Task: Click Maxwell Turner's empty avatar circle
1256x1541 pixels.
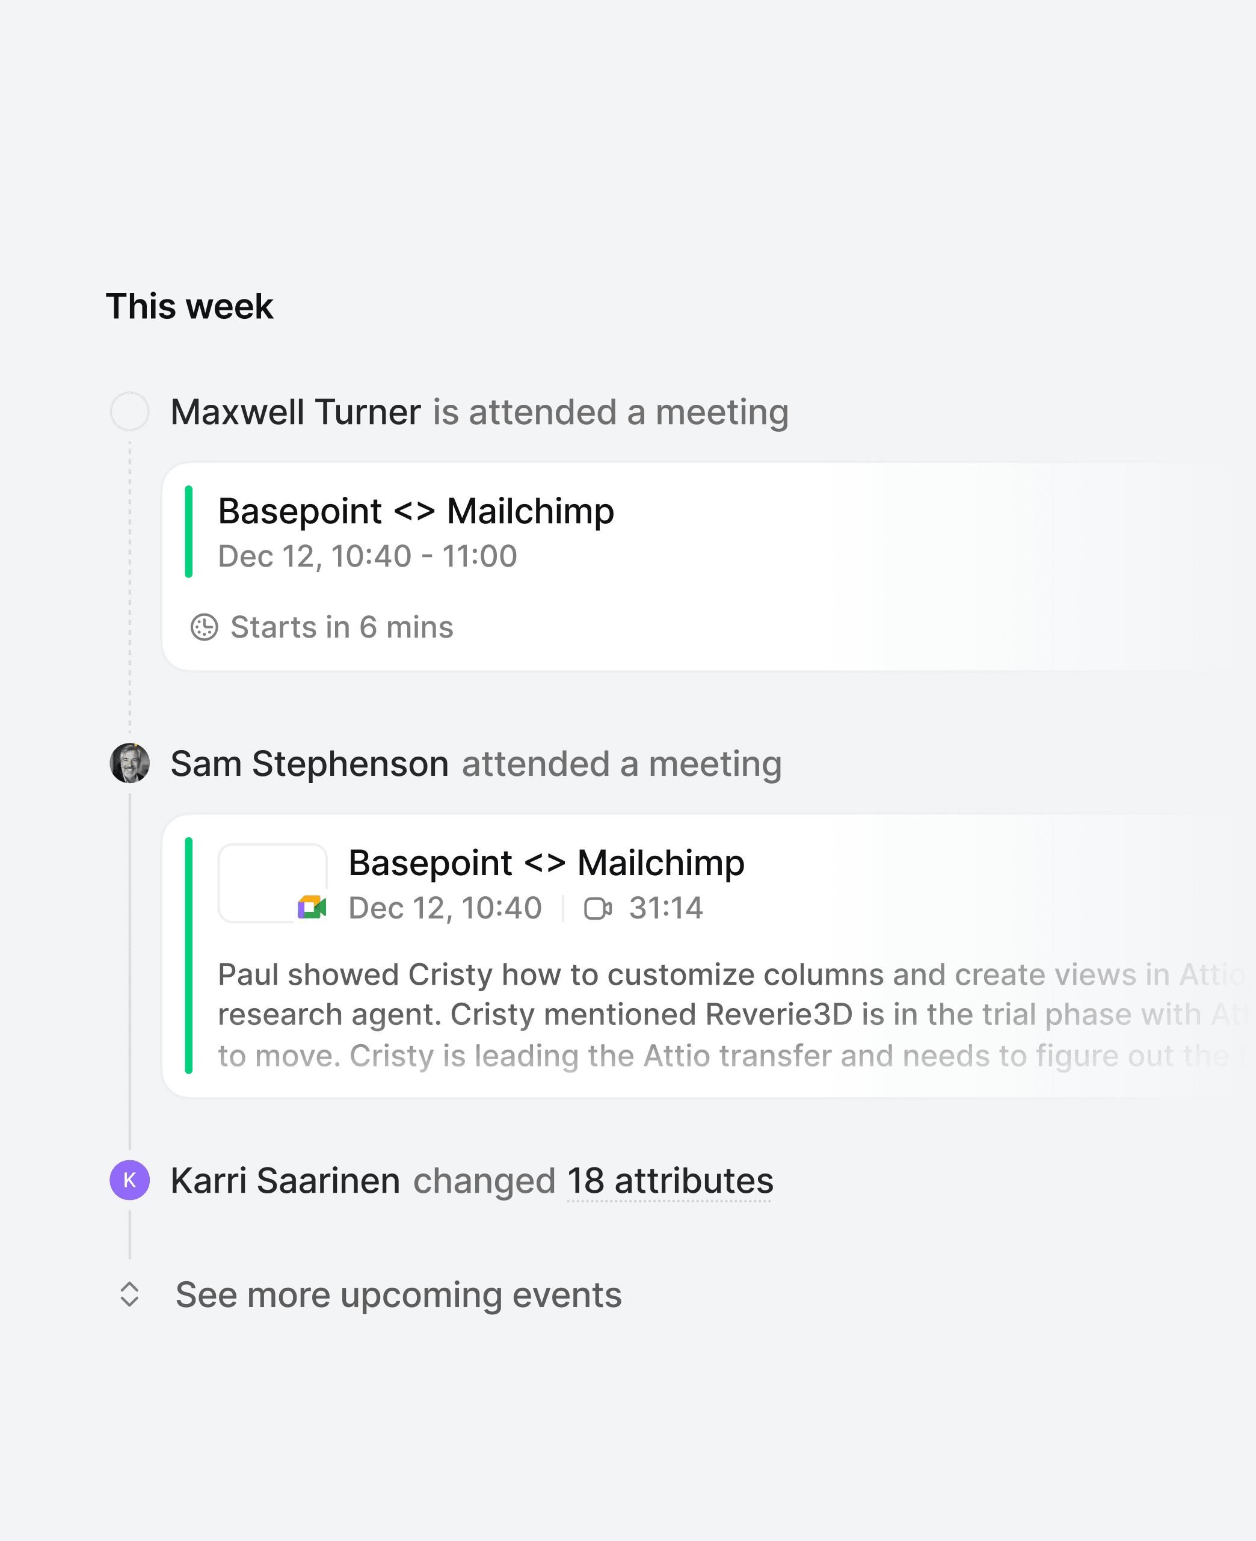Action: pos(129,411)
